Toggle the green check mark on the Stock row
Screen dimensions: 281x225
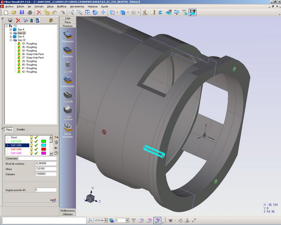point(36,137)
